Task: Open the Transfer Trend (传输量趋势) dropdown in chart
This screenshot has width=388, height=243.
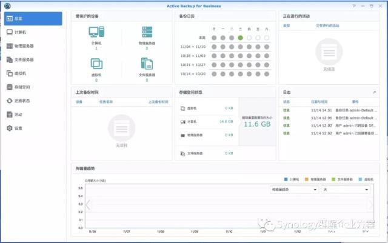Action: (x=294, y=190)
